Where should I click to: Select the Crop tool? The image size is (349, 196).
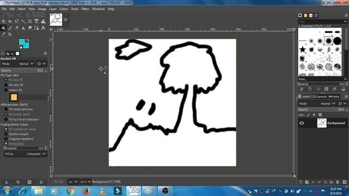coord(30,21)
